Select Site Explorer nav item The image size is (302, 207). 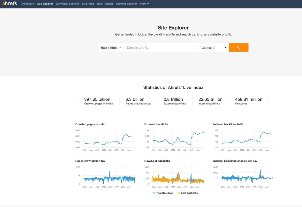(x=45, y=4)
